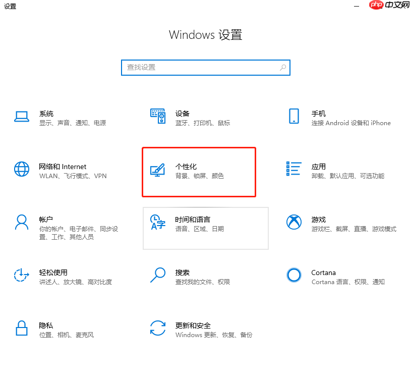Image resolution: width=410 pixels, height=380 pixels.
Task: Click the text 查找我的文件、权限
Action: click(203, 282)
